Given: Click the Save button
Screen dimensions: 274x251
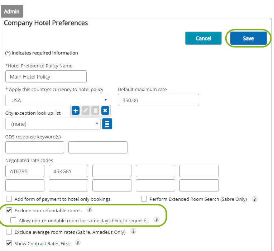Looking at the screenshot, I should (x=248, y=38).
